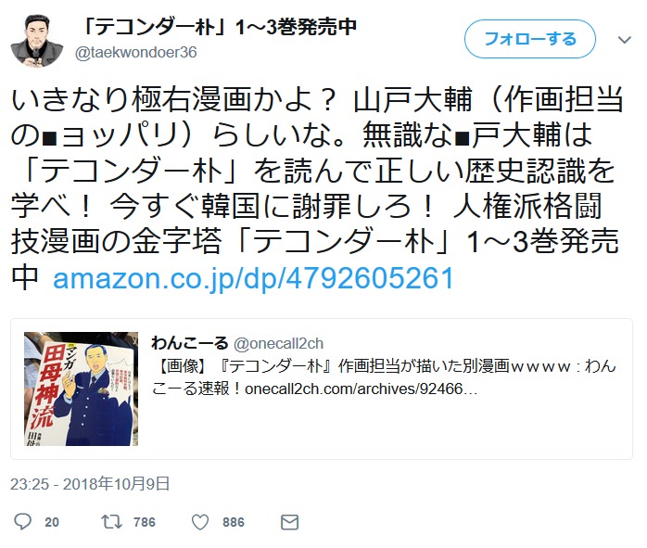This screenshot has height=548, width=647.
Task: View the 886 likes count
Action: [x=234, y=522]
